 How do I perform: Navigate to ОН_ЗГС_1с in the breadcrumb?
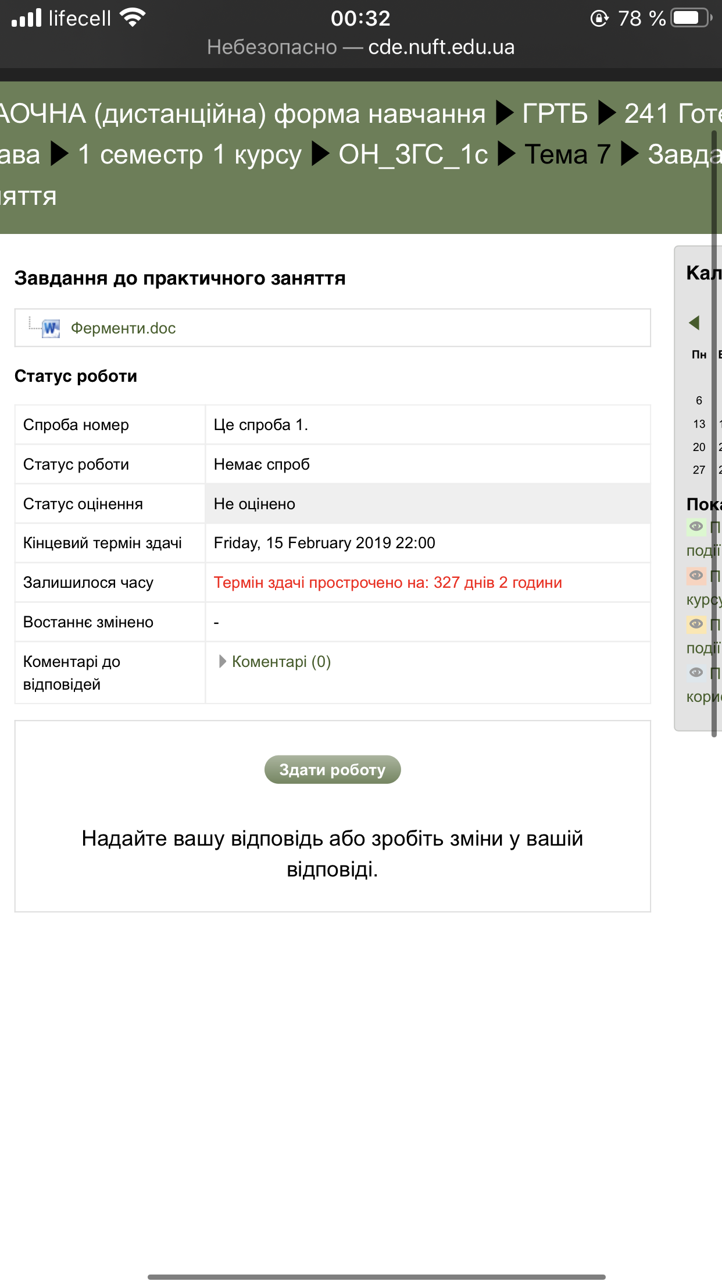(413, 155)
